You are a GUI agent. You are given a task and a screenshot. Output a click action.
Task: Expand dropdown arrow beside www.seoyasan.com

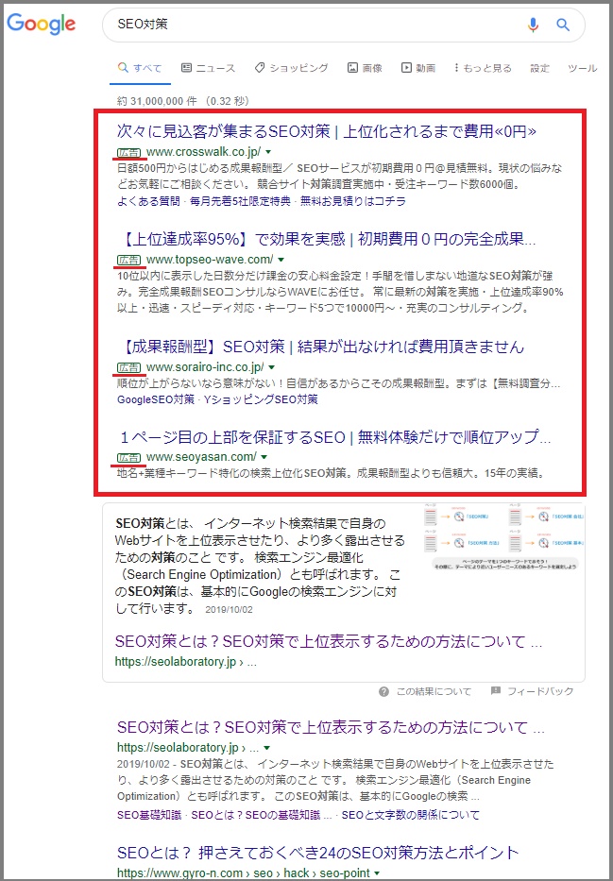point(264,457)
